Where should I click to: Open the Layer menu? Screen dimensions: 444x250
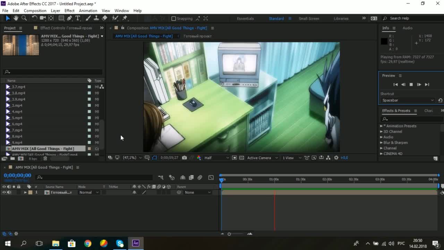point(55,11)
